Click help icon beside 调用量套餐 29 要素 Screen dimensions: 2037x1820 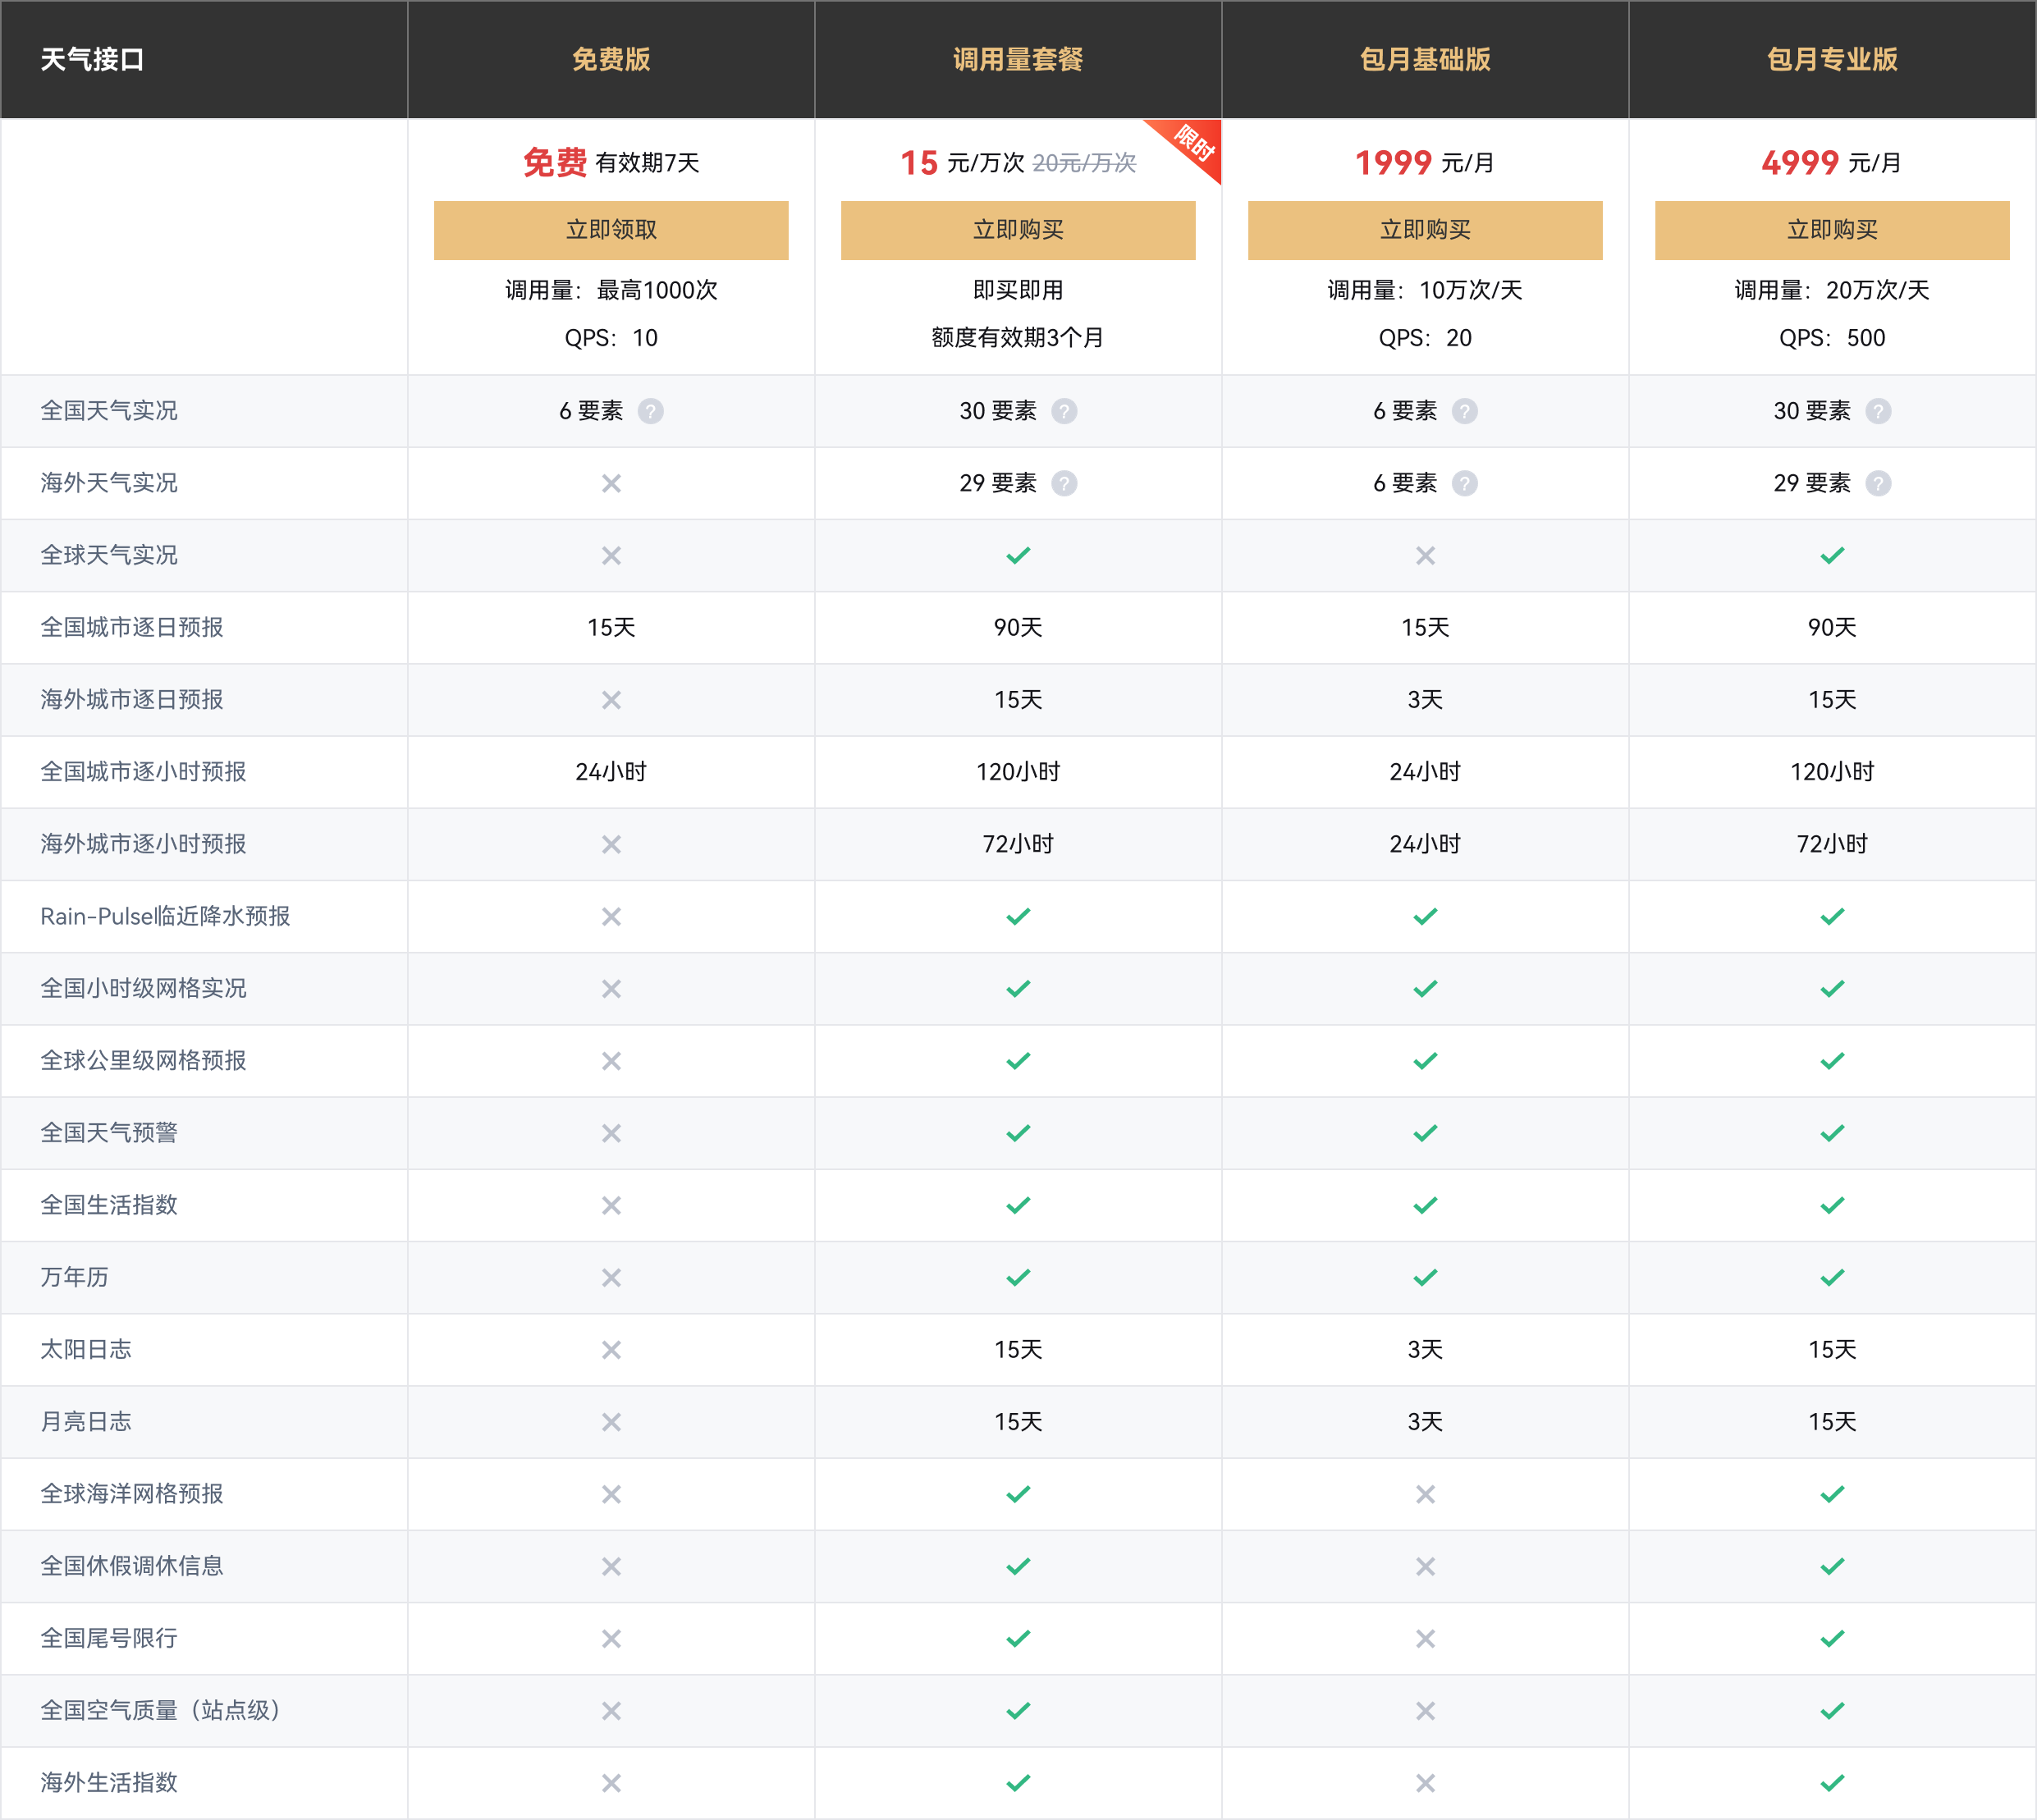coord(1065,483)
